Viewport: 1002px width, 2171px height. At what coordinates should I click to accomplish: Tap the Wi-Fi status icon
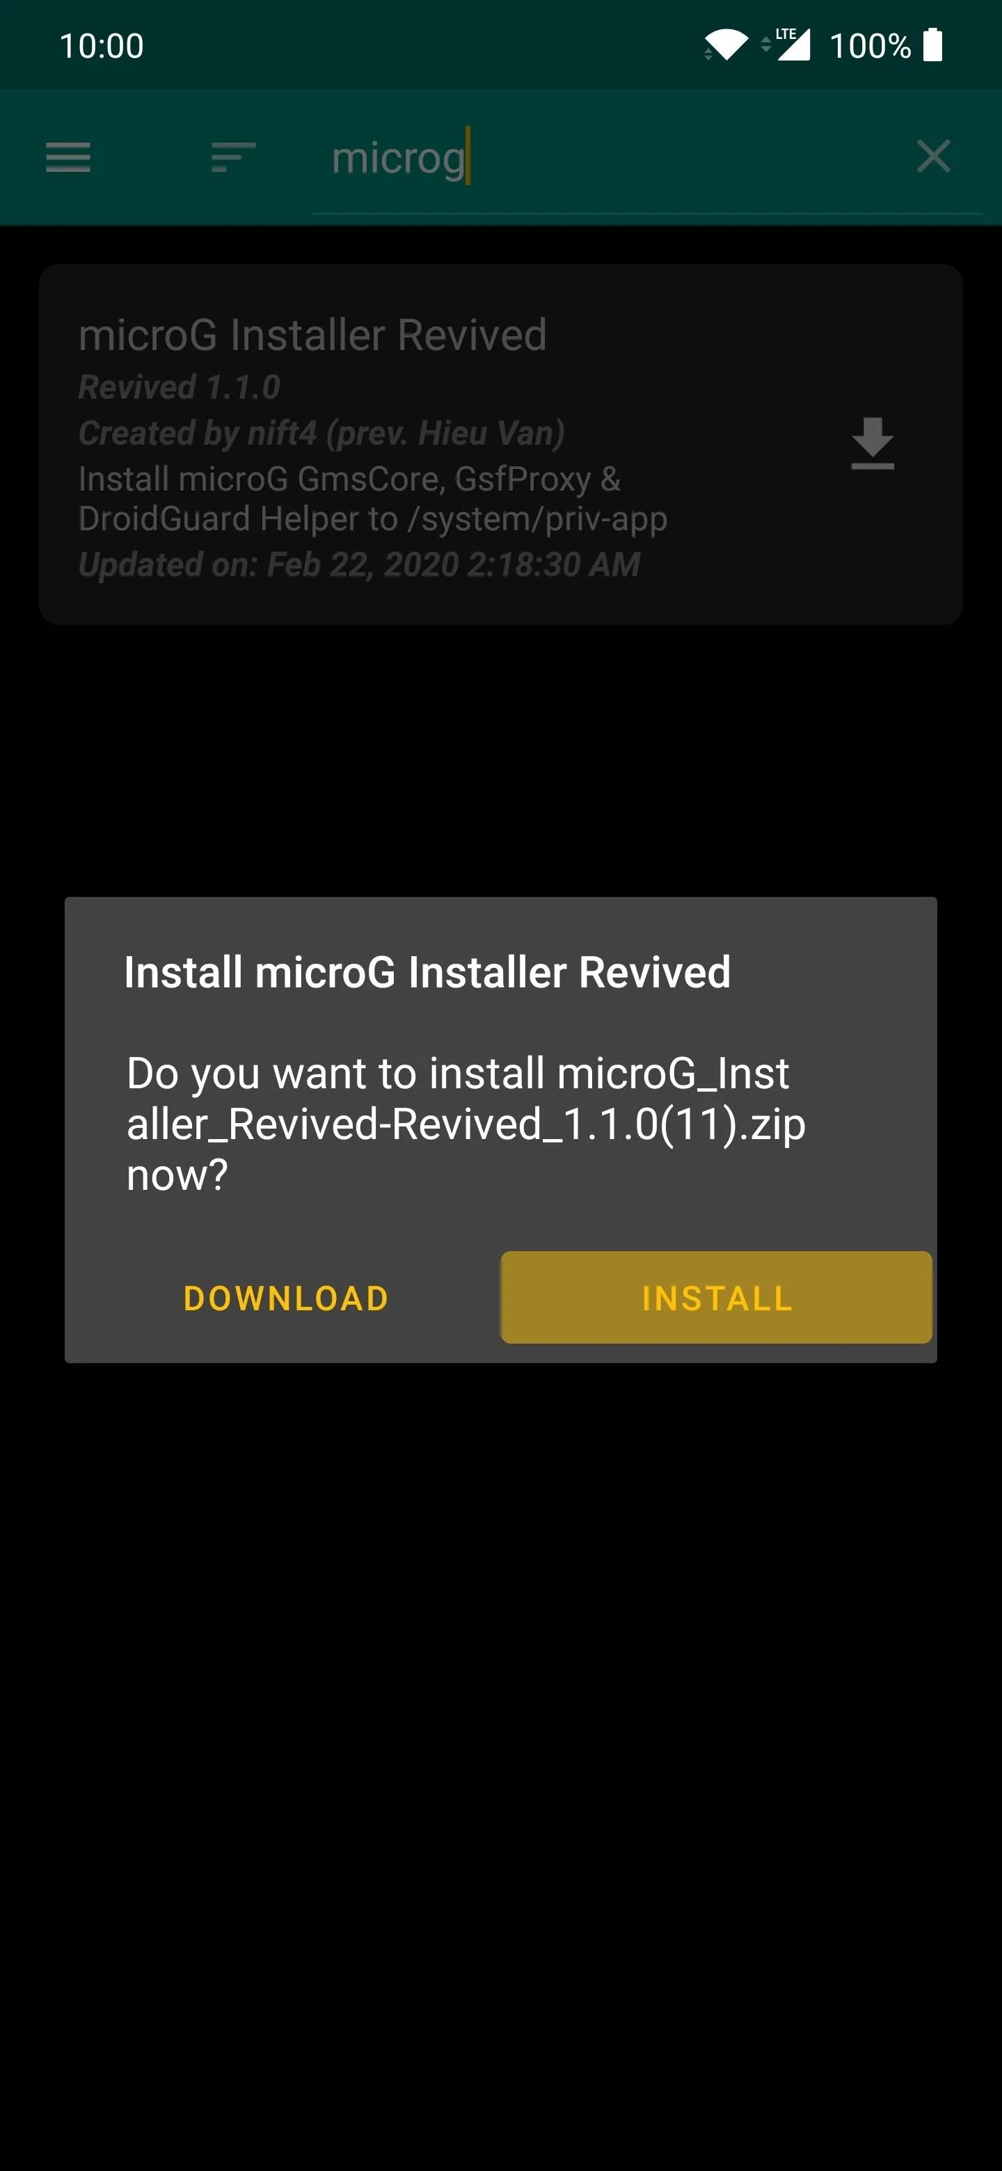coord(726,45)
